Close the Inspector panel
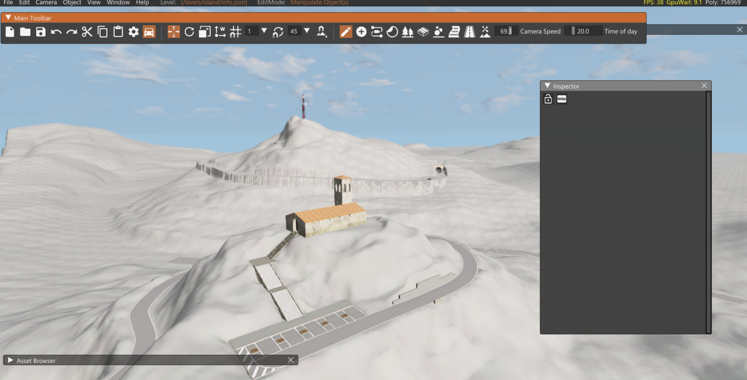 coord(704,86)
